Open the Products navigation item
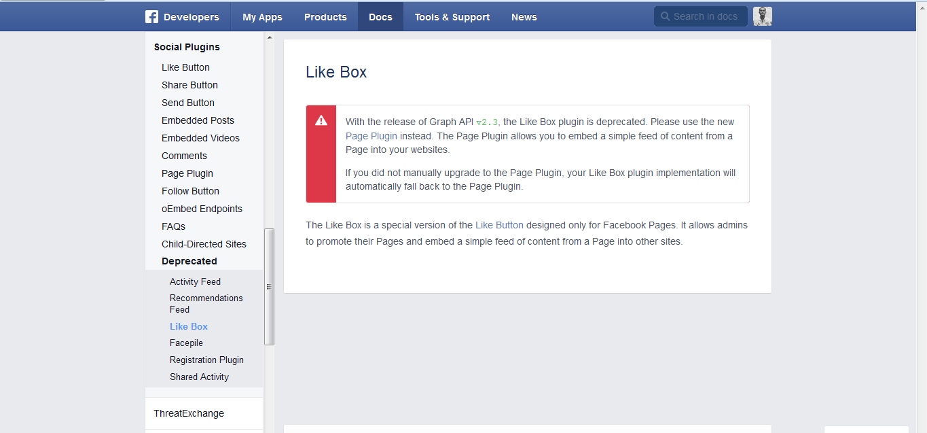927x433 pixels. pos(325,16)
